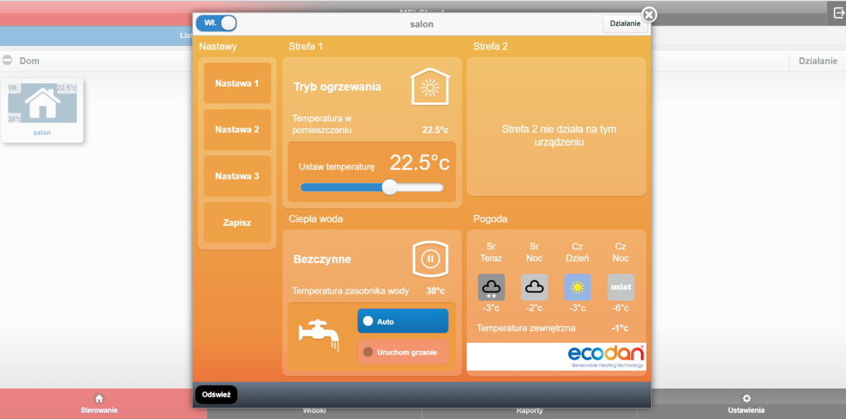Click Thursday day sunny weather icon
Viewport: 846px width, 419px height.
click(x=577, y=287)
